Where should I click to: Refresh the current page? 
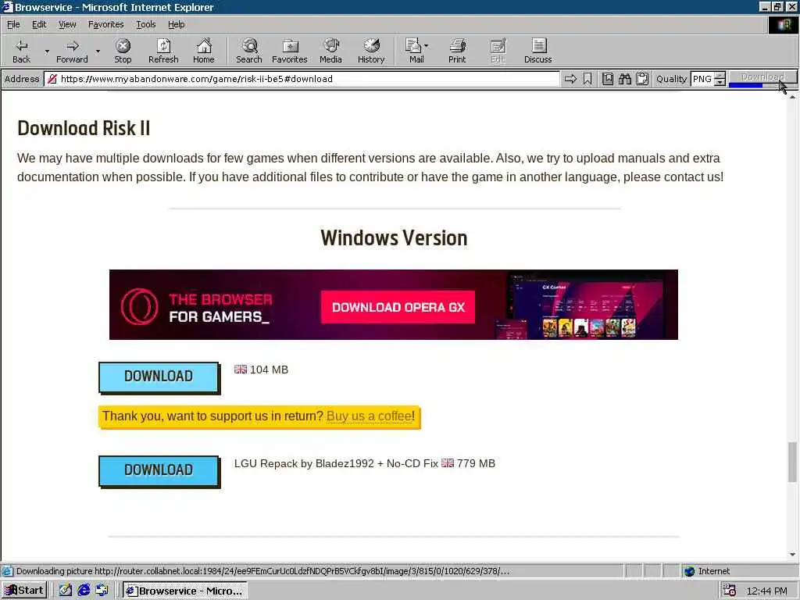click(163, 51)
